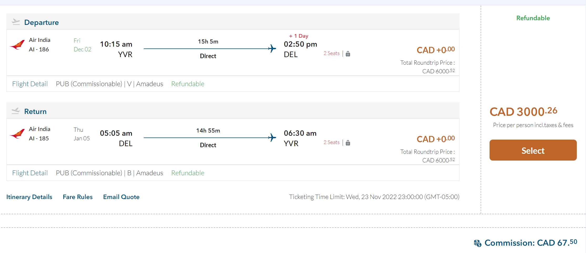Click the Email Quote link
This screenshot has width=586, height=253.
(x=121, y=197)
